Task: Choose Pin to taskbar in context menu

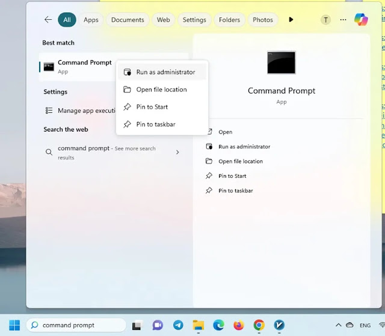Action: (162, 124)
